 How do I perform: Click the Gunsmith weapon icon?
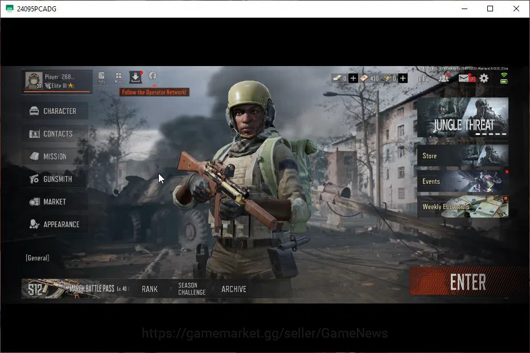(34, 179)
